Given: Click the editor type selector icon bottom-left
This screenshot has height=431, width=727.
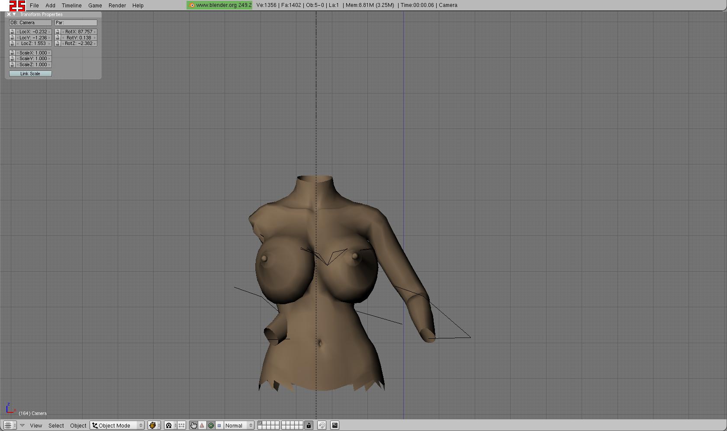Looking at the screenshot, I should coord(8,425).
